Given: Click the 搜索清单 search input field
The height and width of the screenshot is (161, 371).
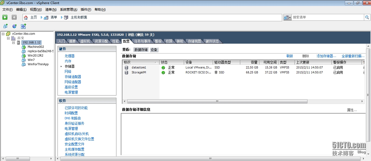Looking at the screenshot, I should [x=328, y=17].
